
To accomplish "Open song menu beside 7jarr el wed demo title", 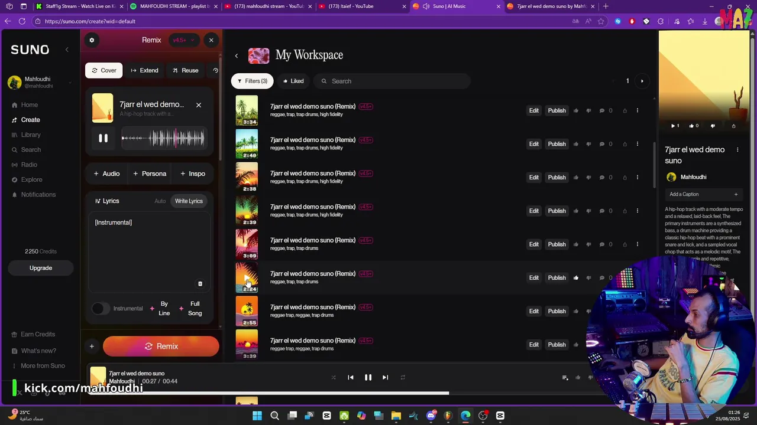I will [737, 150].
